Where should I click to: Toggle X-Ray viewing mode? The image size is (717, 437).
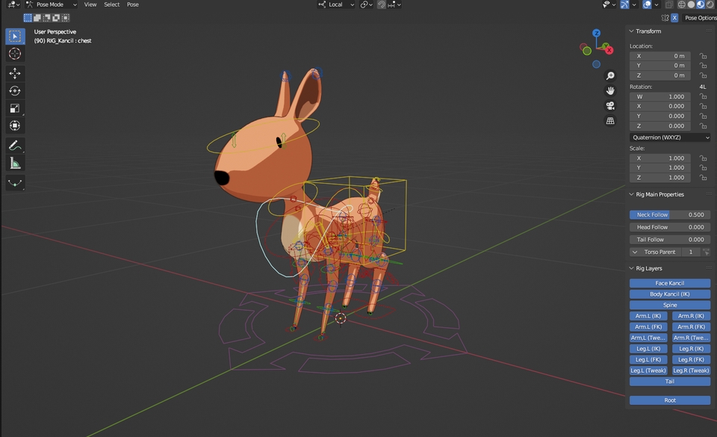tap(670, 4)
